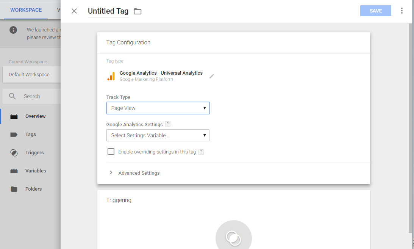Viewport: 414px width, 249px height.
Task: Click the Google Analytics - Universal Analytics text
Action: point(161,73)
